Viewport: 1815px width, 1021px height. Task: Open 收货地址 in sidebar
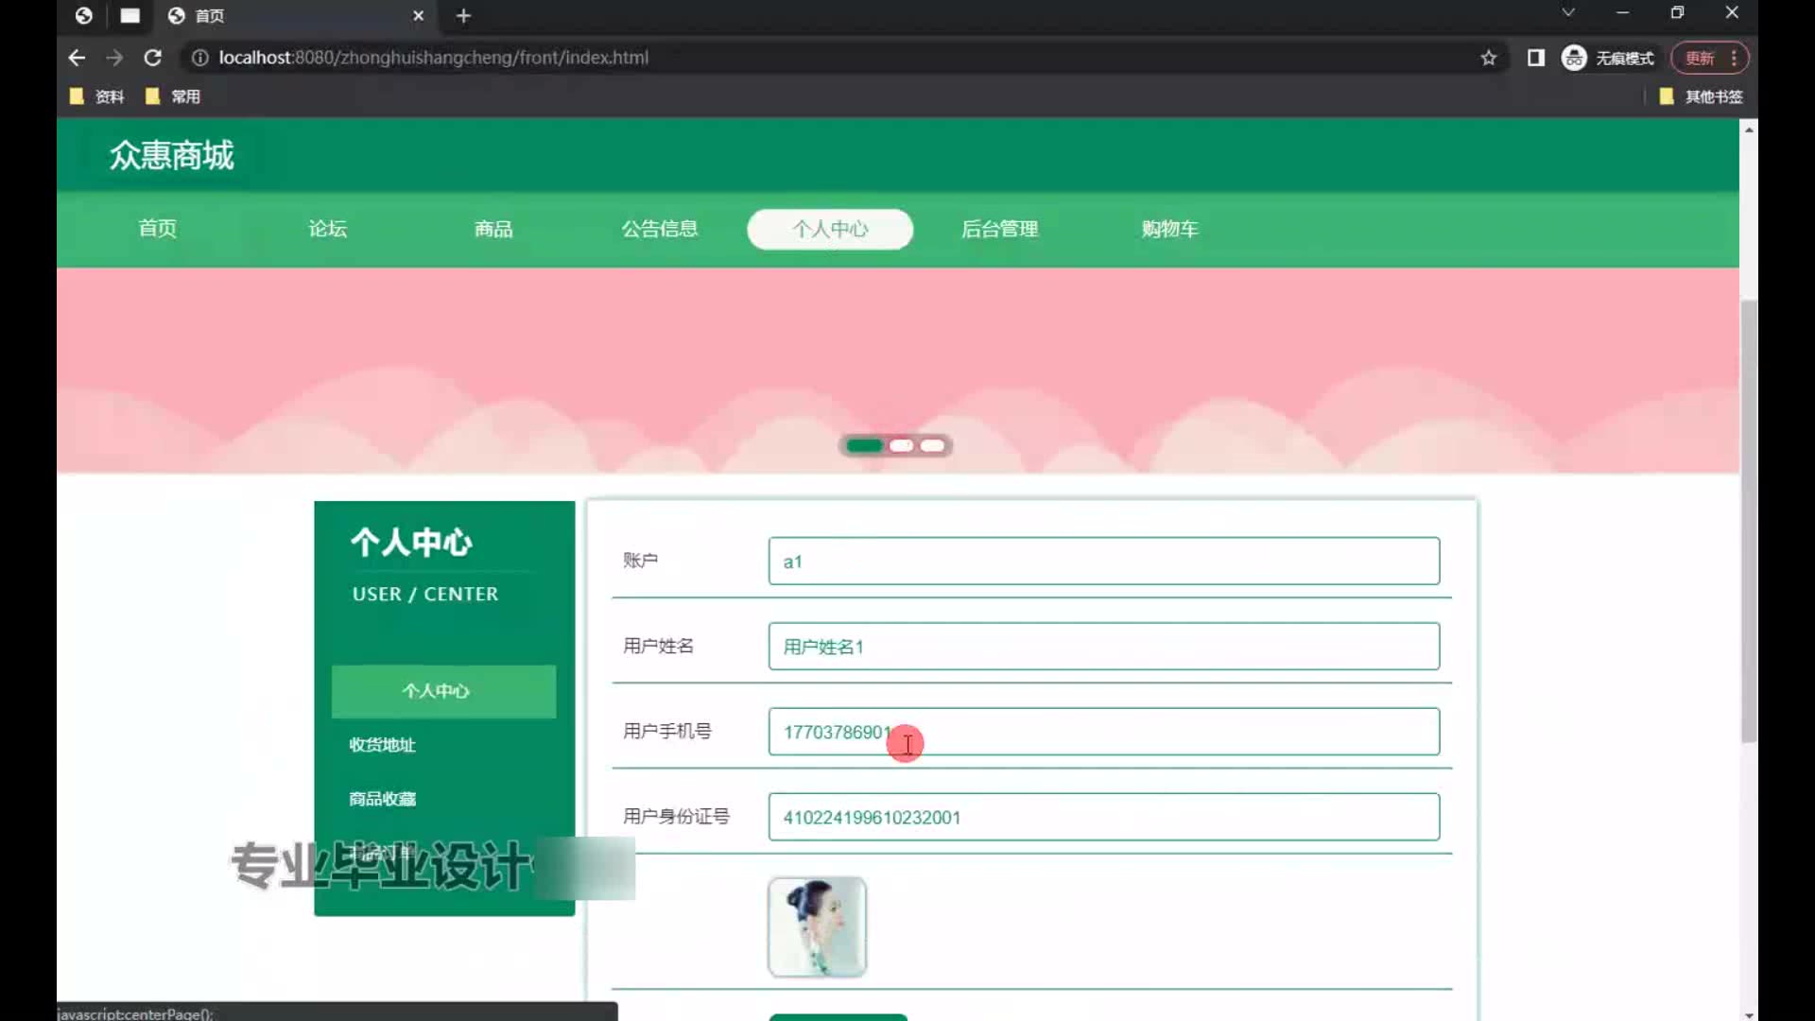[x=382, y=745]
